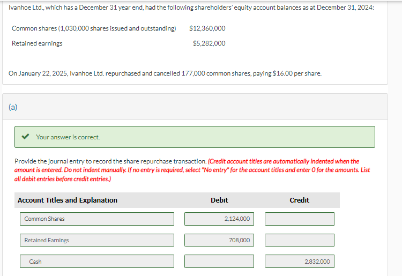402x276 pixels.
Task: Select the debit field showing 708,000
Action: tap(219, 240)
